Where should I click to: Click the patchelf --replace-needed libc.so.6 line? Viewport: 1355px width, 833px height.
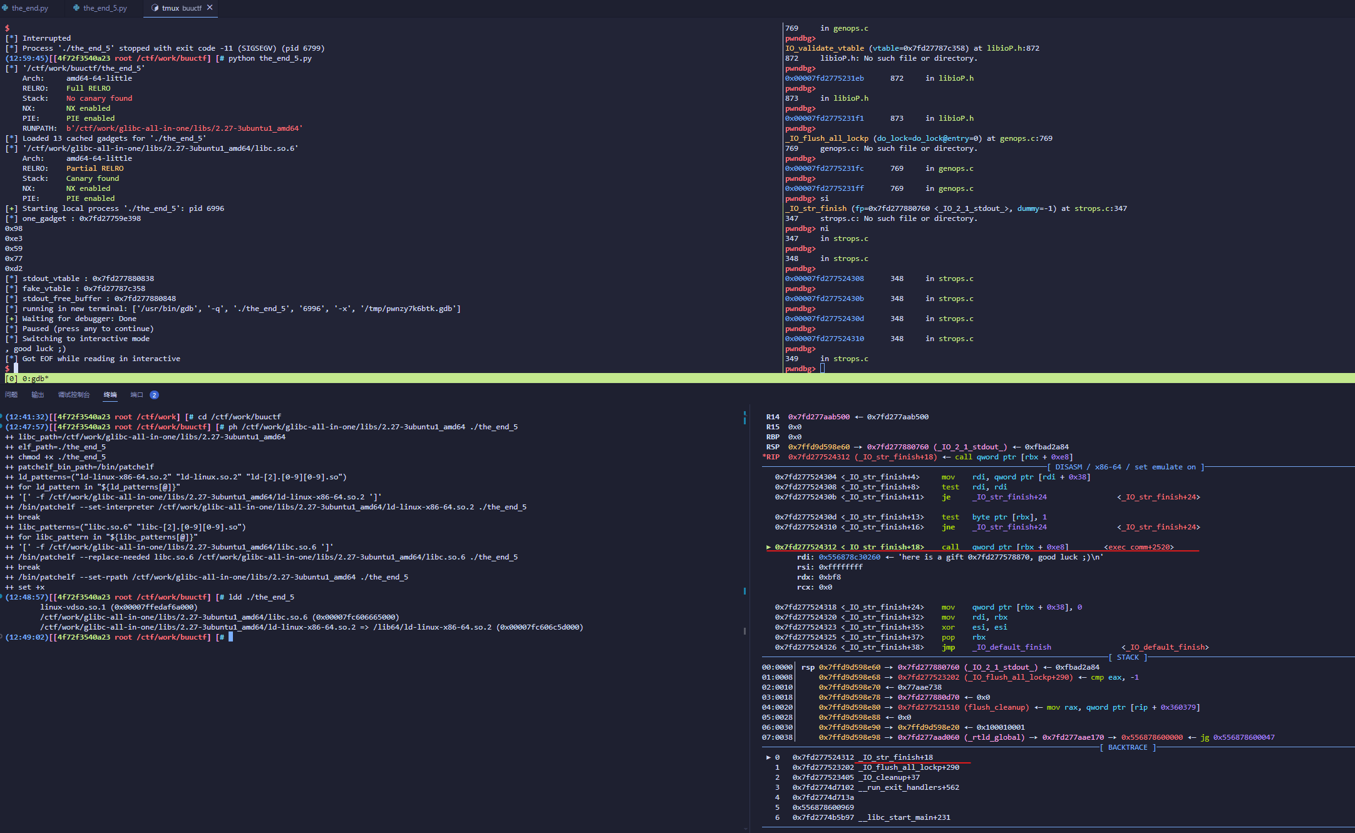[x=261, y=557]
